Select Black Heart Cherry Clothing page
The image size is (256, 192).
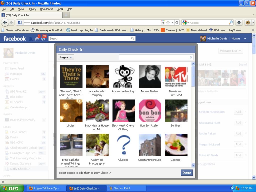(123, 111)
